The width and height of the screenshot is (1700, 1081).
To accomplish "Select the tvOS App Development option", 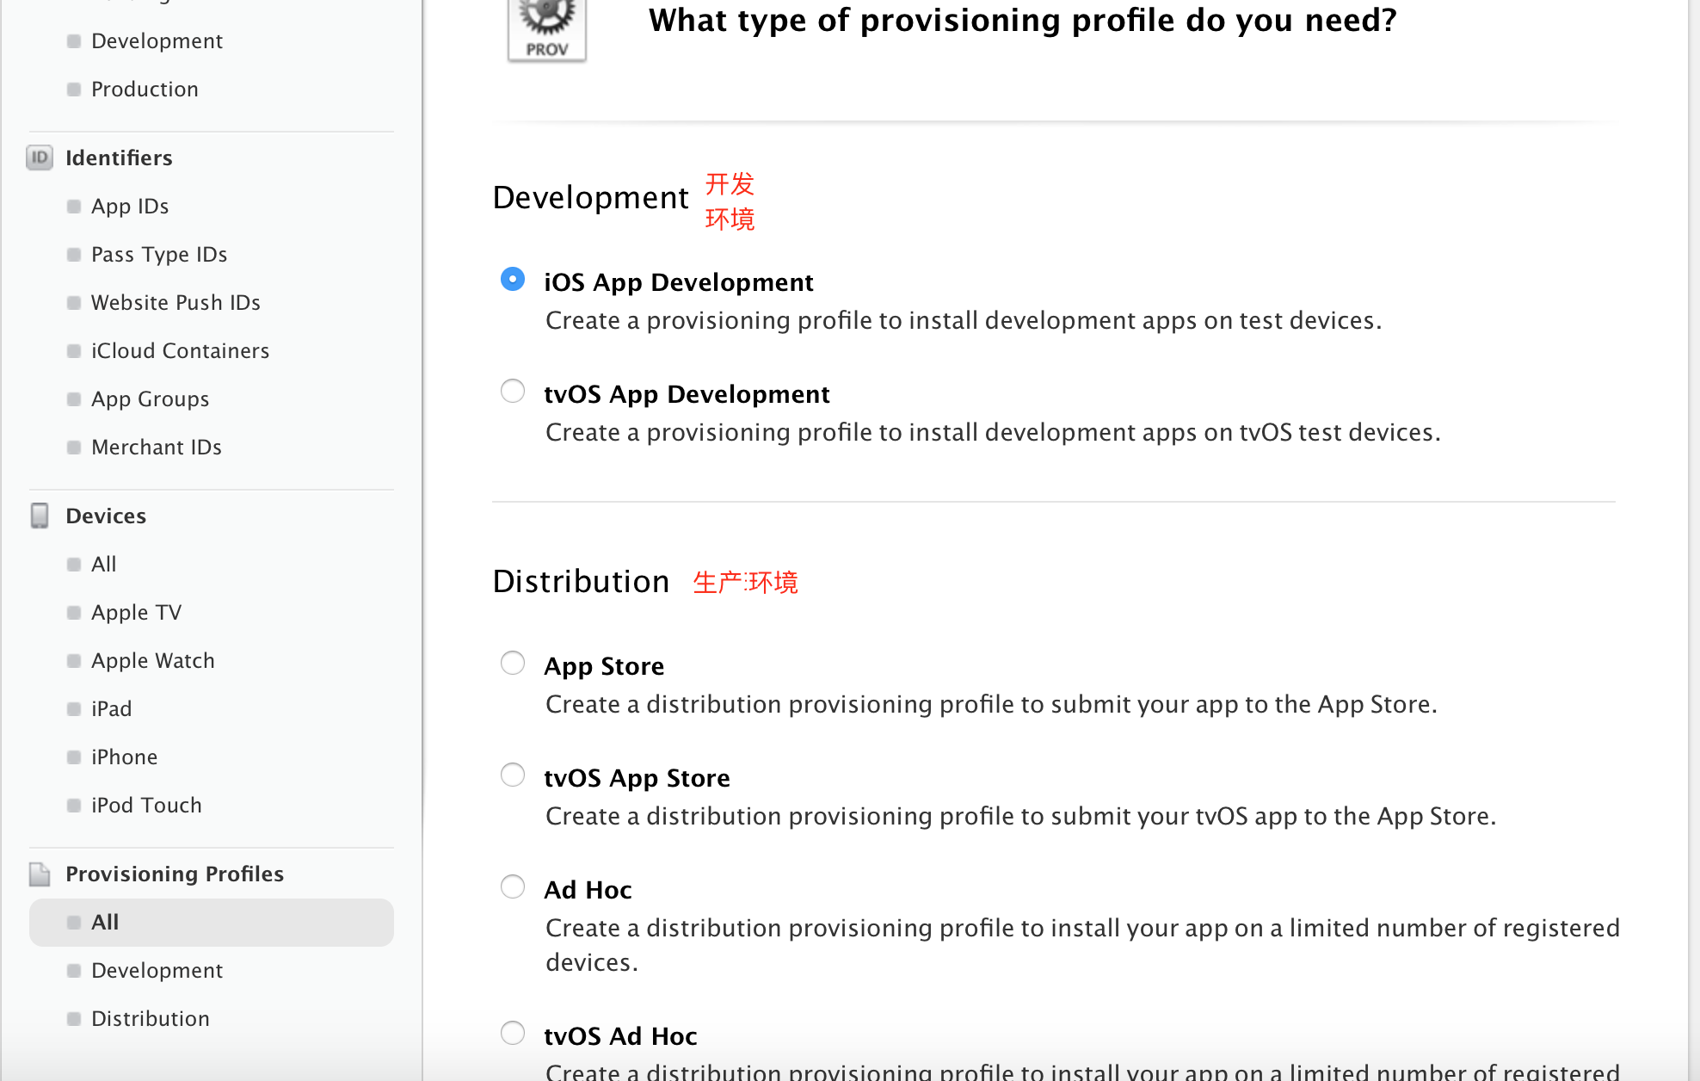I will pos(513,391).
